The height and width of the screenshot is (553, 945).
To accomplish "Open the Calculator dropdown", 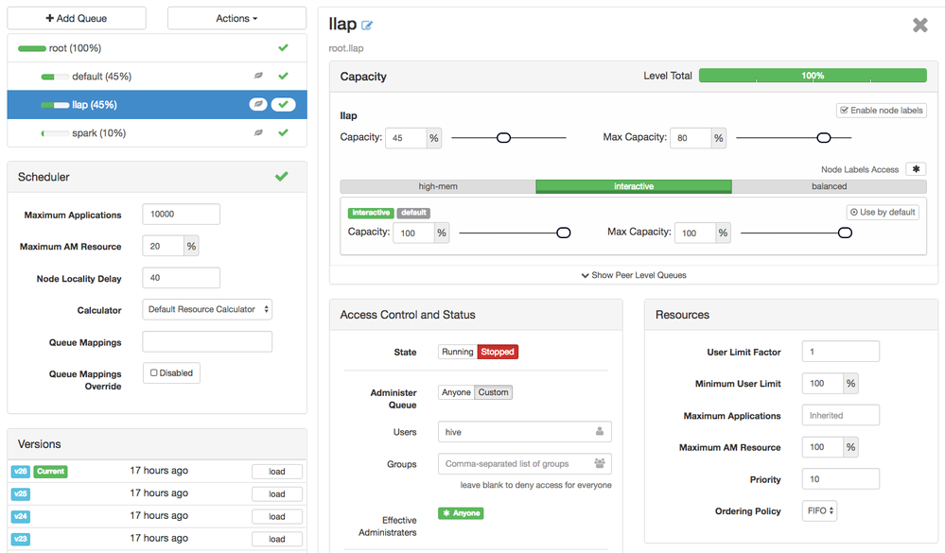I will click(x=207, y=309).
